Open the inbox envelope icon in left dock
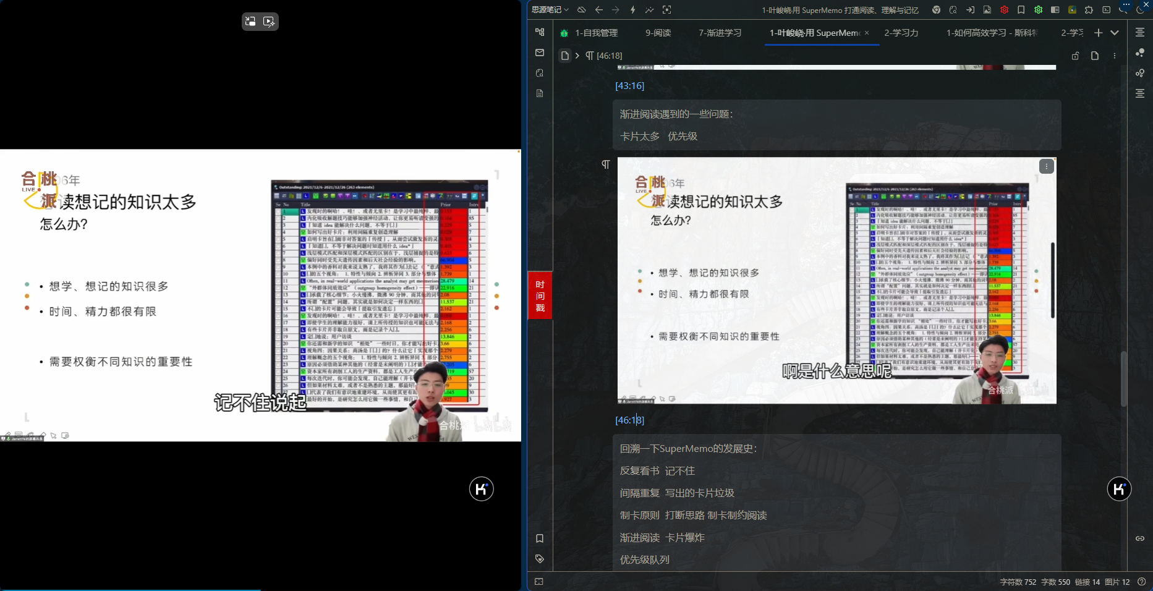 [x=540, y=53]
